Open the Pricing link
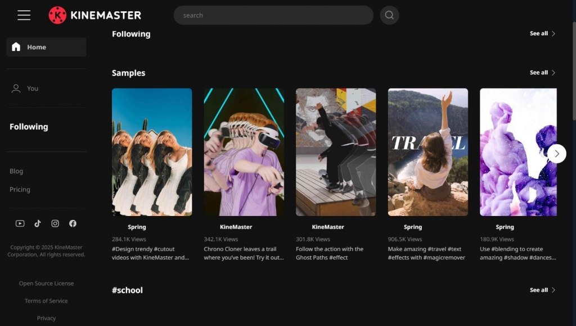This screenshot has height=326, width=576. [20, 190]
